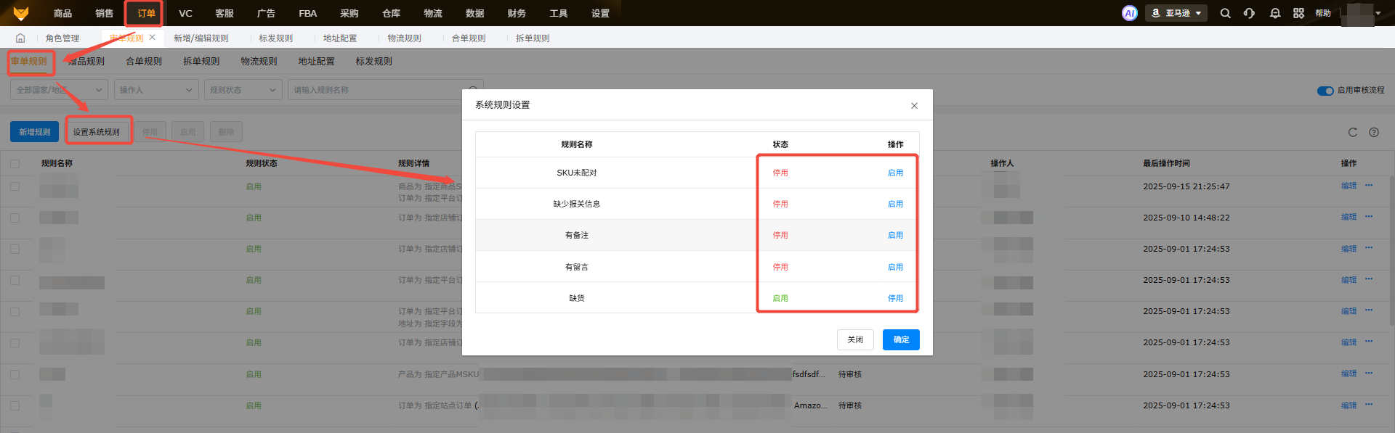Open the 亚马逊 platform dropdown
This screenshot has width=1395, height=433.
(x=1176, y=13)
